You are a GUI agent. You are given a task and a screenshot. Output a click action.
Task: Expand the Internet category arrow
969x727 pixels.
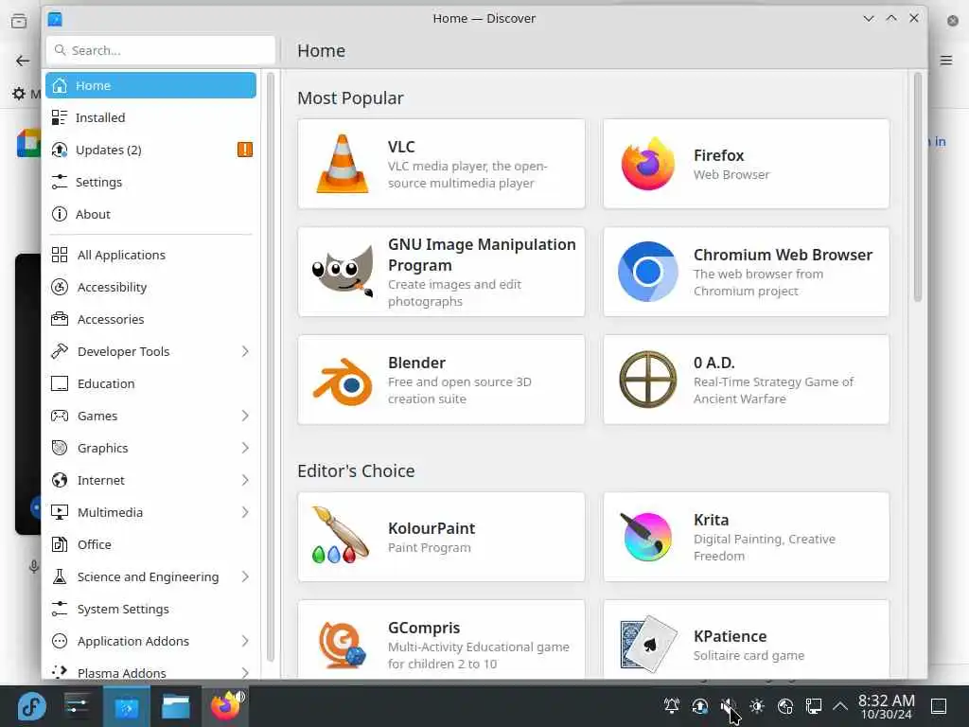click(x=245, y=480)
